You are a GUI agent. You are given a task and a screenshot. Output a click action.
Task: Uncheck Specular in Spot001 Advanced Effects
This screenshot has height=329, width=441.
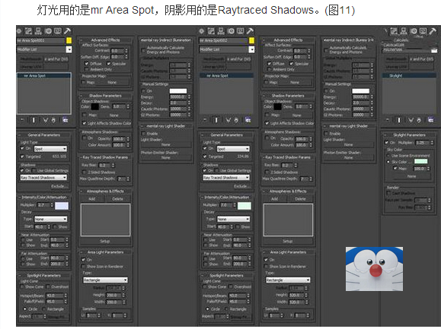click(109, 64)
